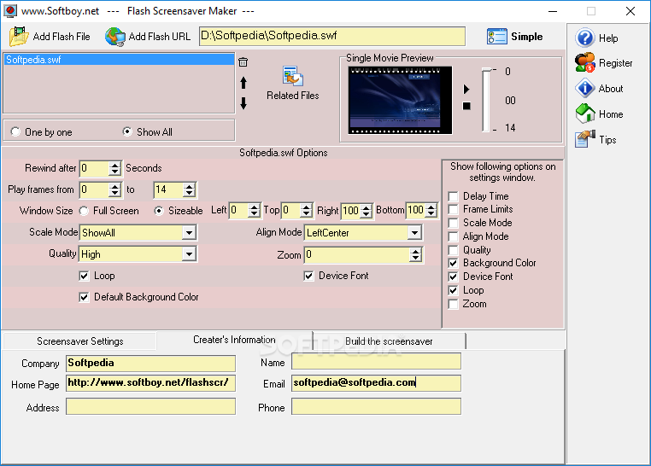Go to Home via house icon
This screenshot has width=651, height=466.
585,114
